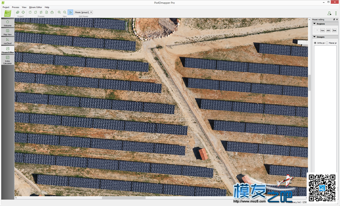Switch to the Map View
The image size is (340, 206).
point(7,32)
